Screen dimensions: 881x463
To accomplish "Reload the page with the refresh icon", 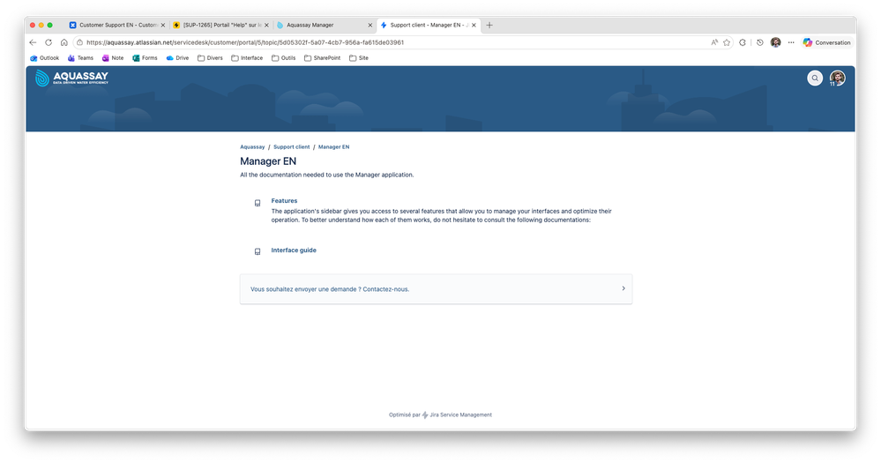I will coord(49,42).
